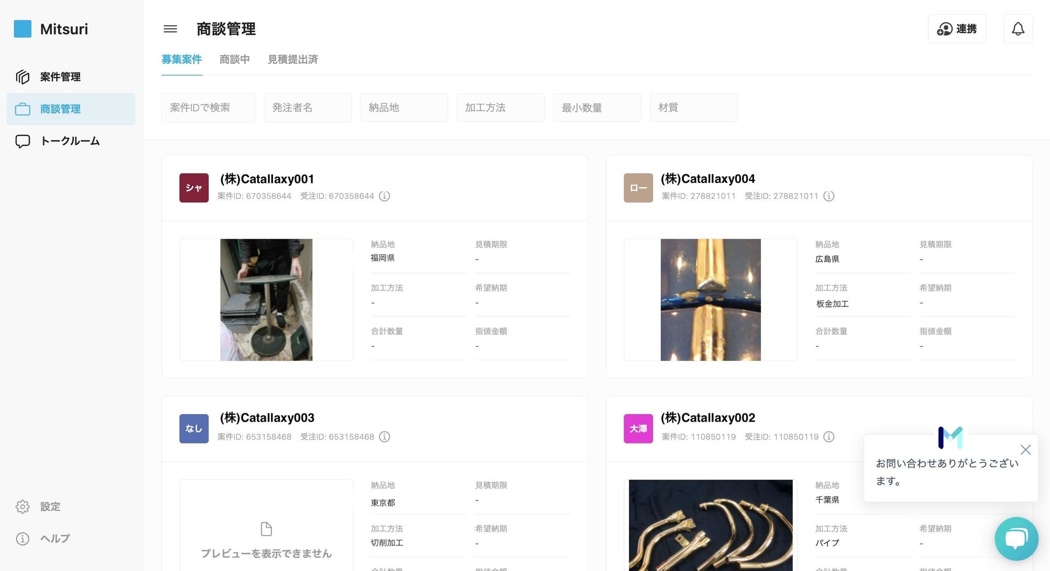
Task: Open the notification bell
Action: [1018, 29]
